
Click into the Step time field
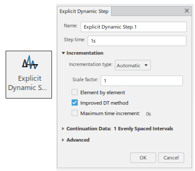point(137,41)
